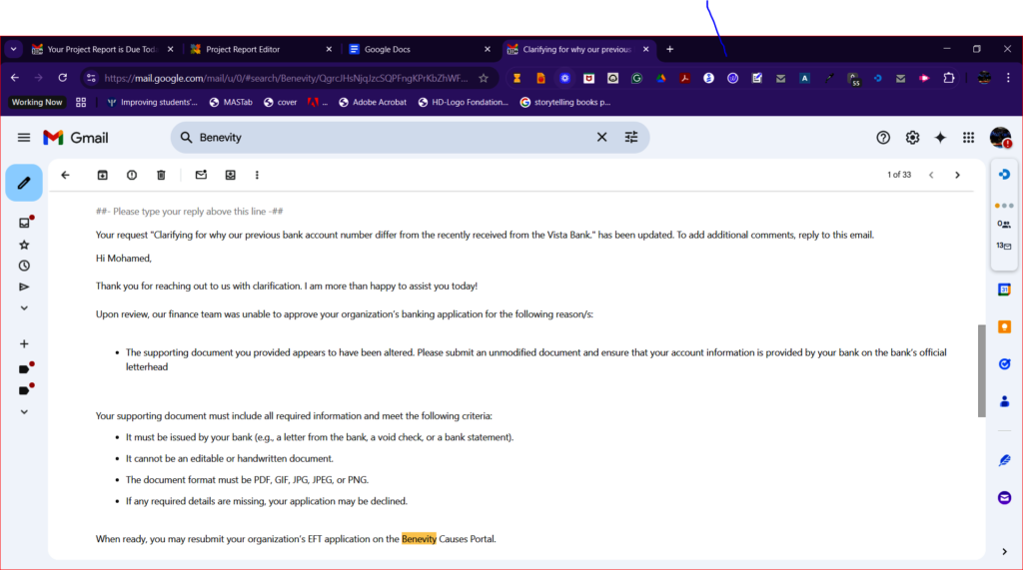Open Snoozed clock icon in sidebar
Screen dimensions: 1023x570
tap(24, 267)
